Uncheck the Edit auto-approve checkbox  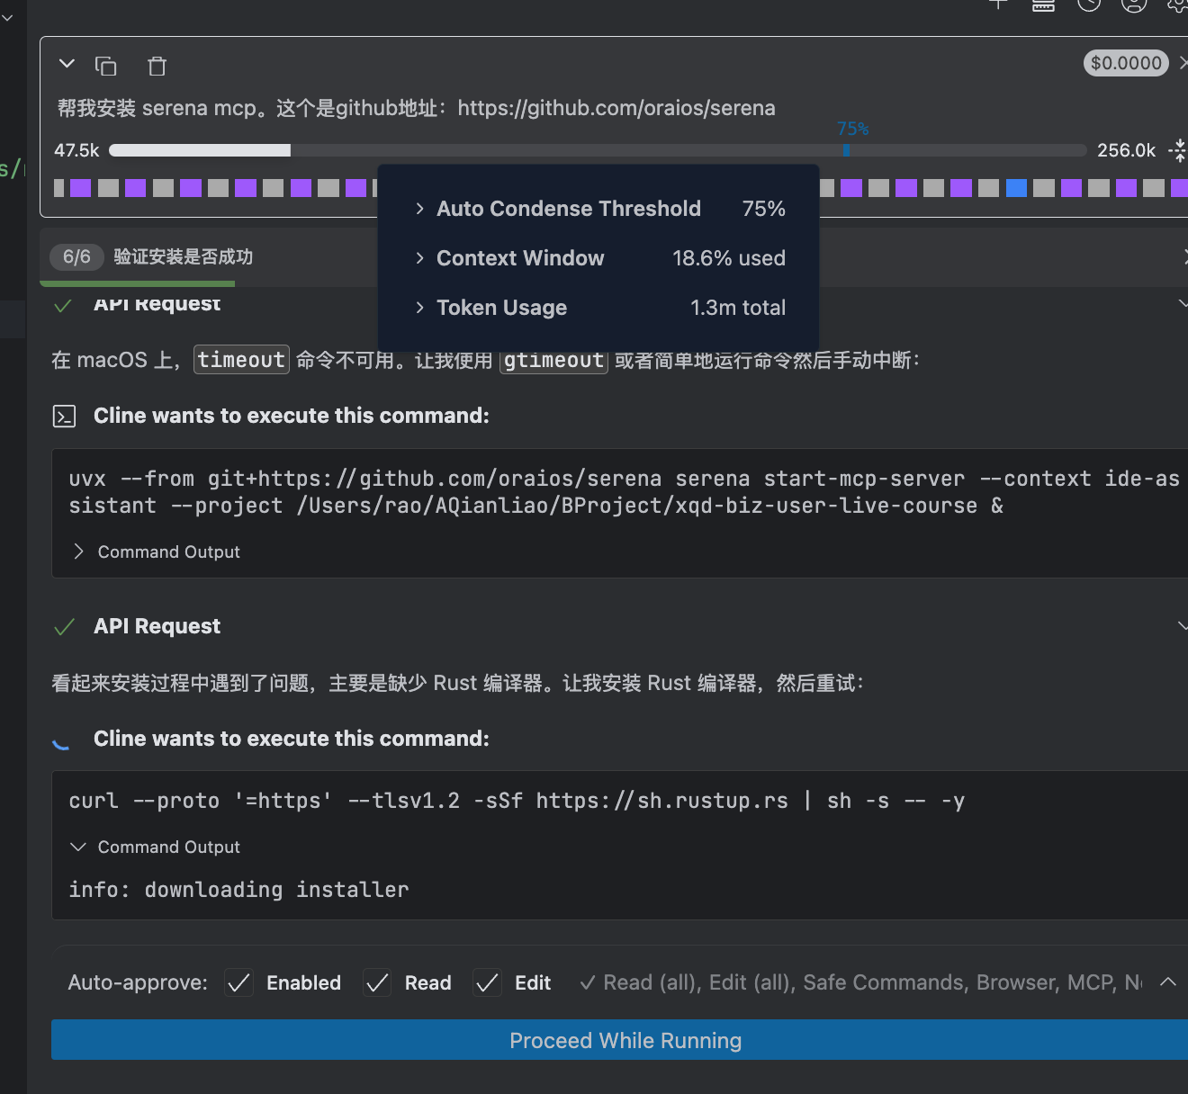(x=487, y=982)
